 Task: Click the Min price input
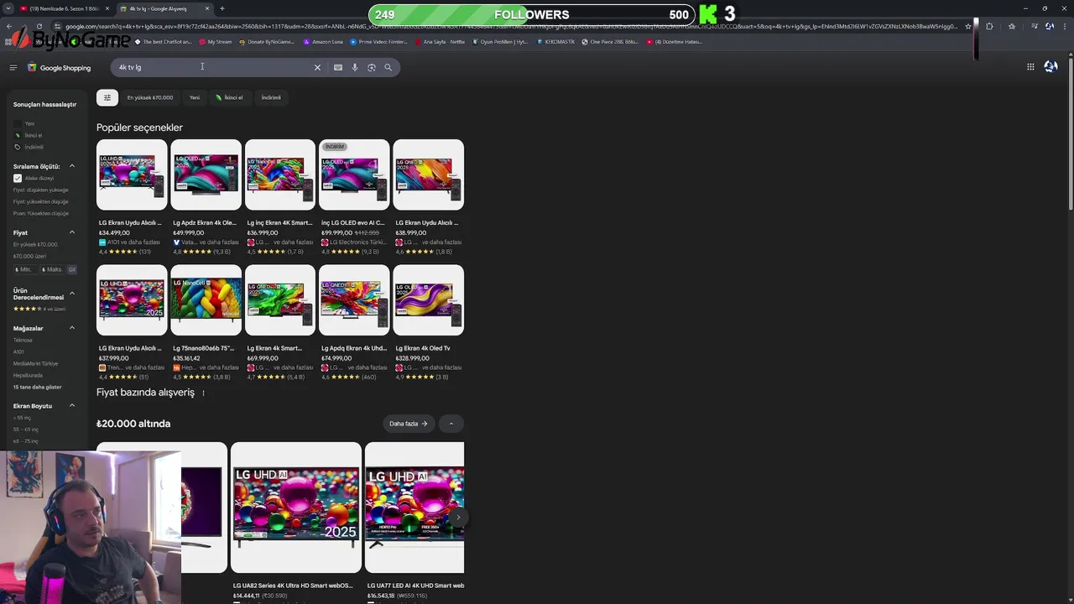coord(25,269)
